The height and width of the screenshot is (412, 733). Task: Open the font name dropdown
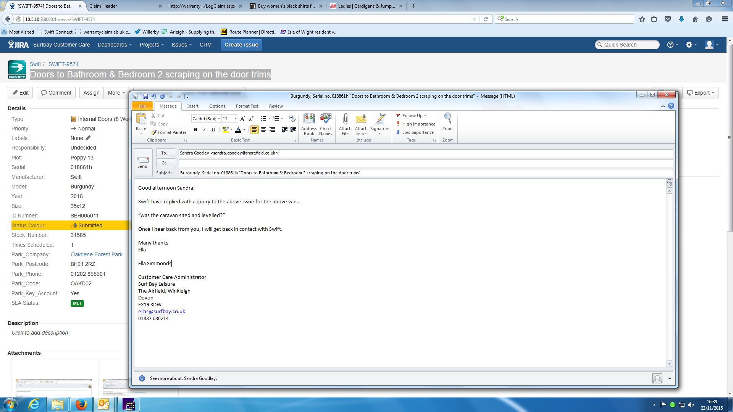[x=219, y=119]
